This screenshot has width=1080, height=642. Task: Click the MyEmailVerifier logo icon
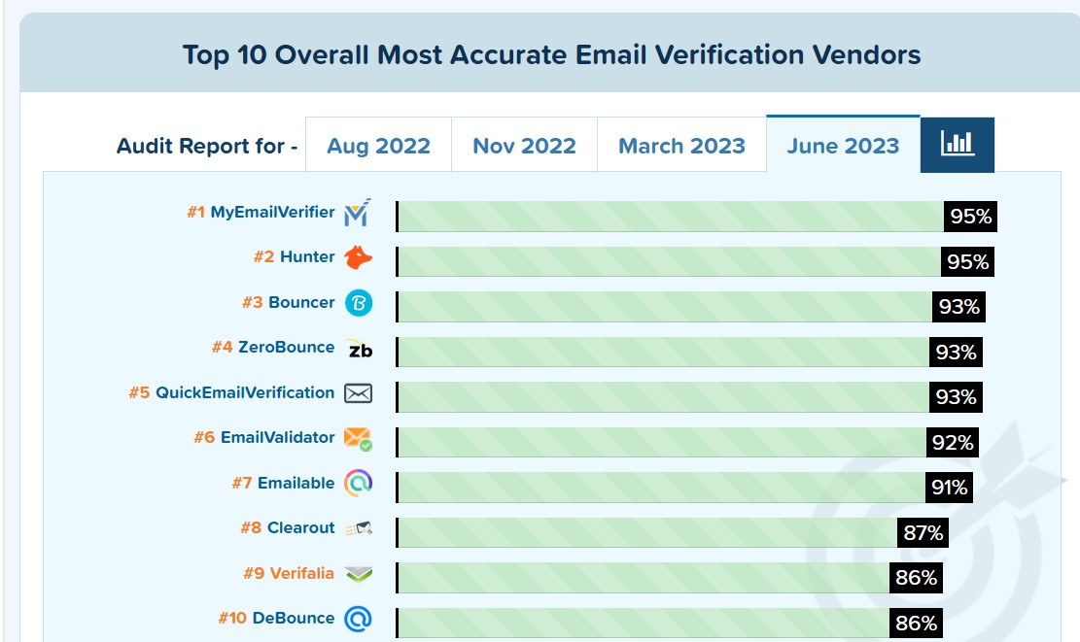pyautogui.click(x=357, y=213)
